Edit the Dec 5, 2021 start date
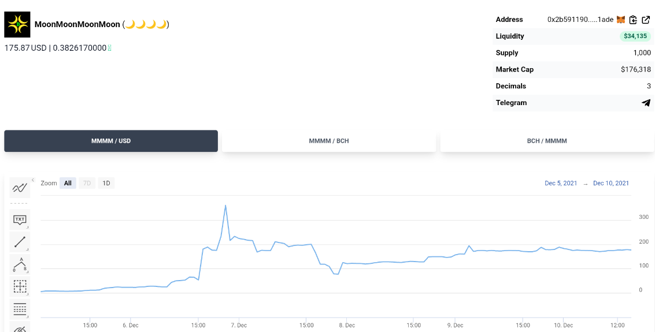Screen dimensions: 655x332 (x=561, y=183)
